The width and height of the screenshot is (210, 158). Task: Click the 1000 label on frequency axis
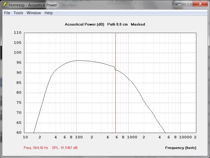[x=132, y=137]
